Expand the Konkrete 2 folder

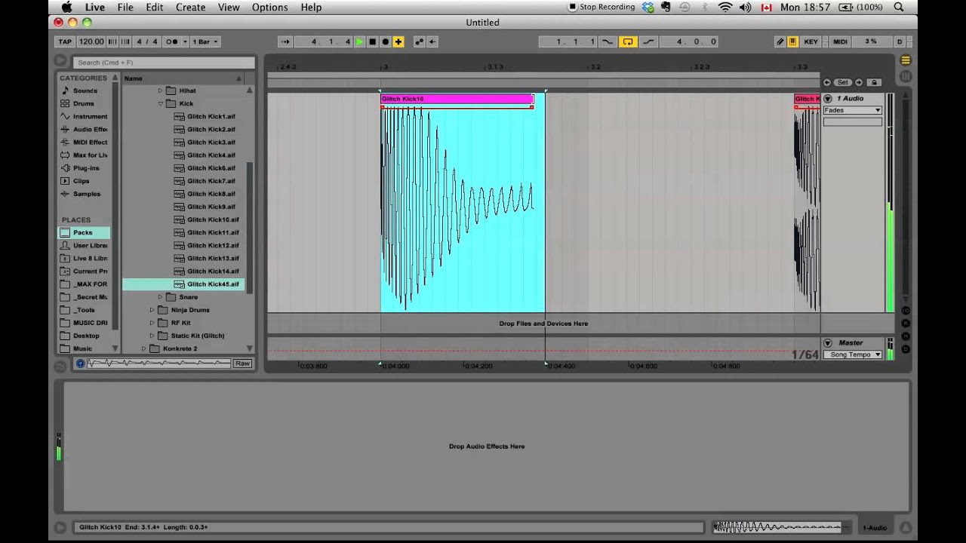tap(144, 348)
